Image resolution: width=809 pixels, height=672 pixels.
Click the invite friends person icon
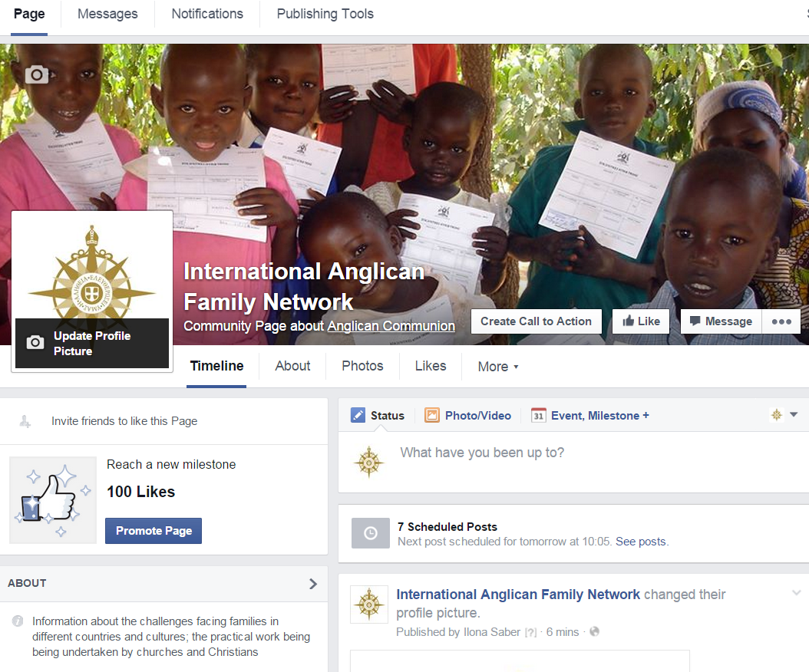click(25, 421)
